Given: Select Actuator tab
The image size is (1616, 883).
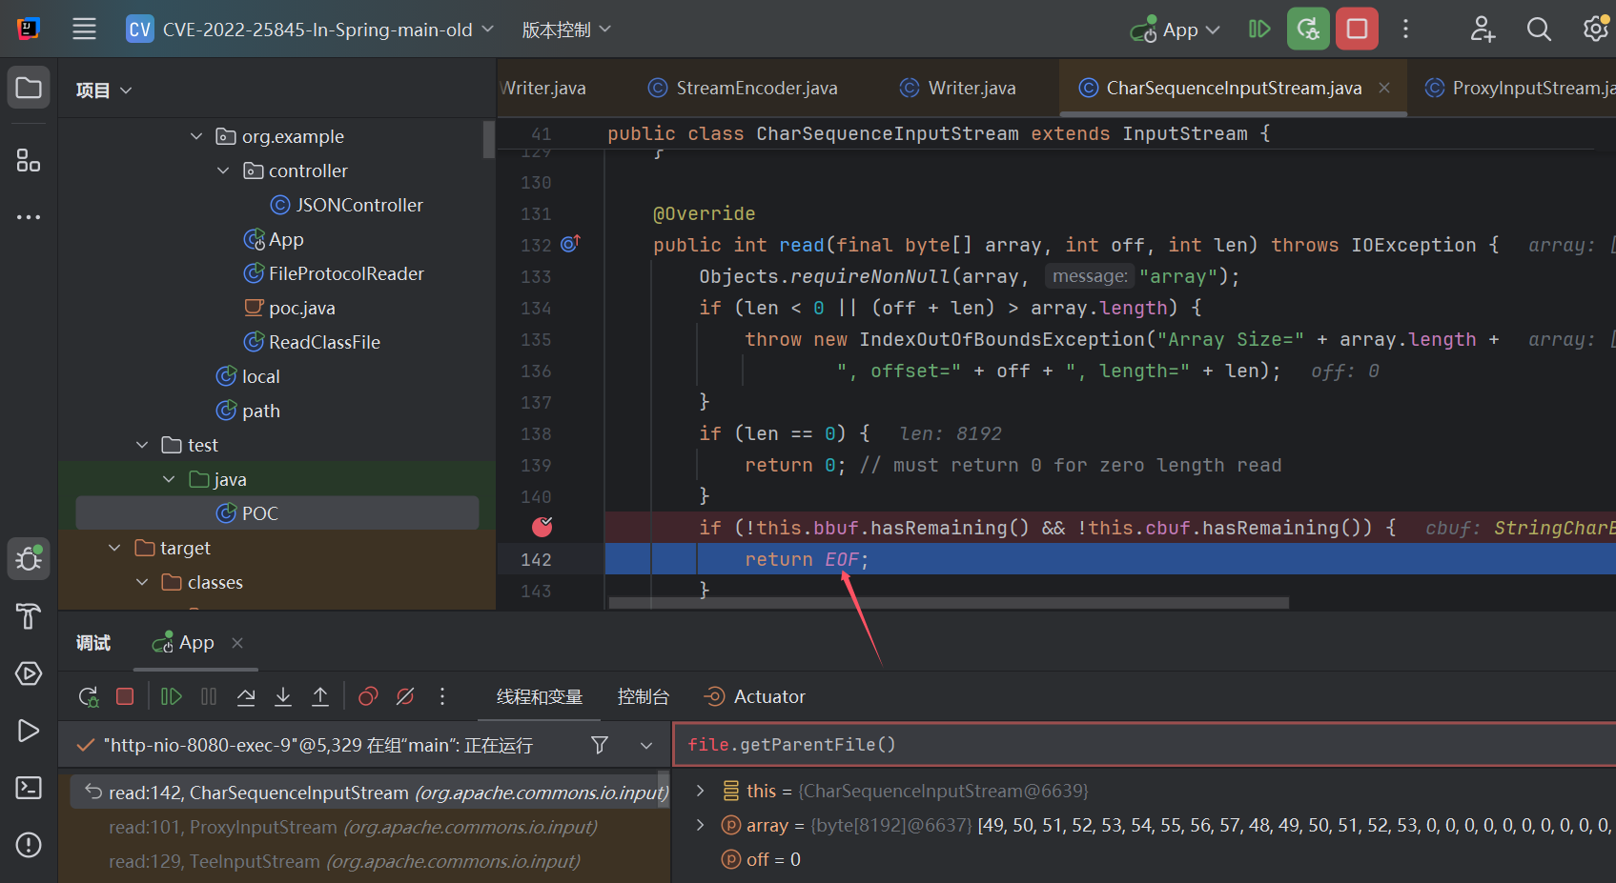Looking at the screenshot, I should [x=755, y=697].
